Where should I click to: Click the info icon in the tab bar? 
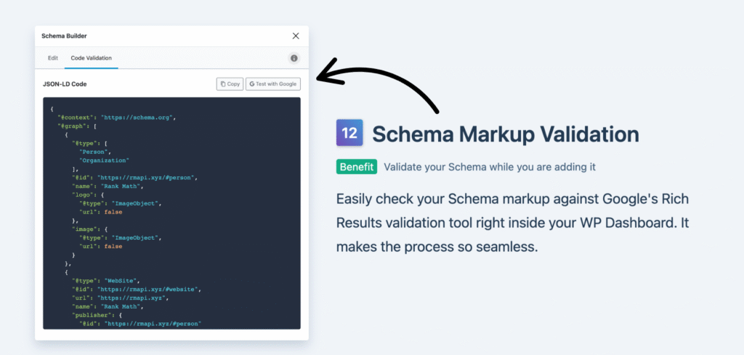294,58
